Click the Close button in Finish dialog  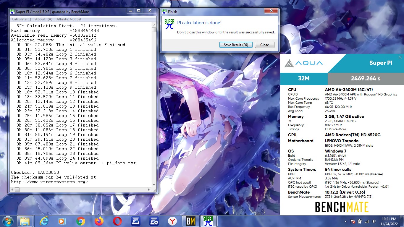tap(264, 45)
